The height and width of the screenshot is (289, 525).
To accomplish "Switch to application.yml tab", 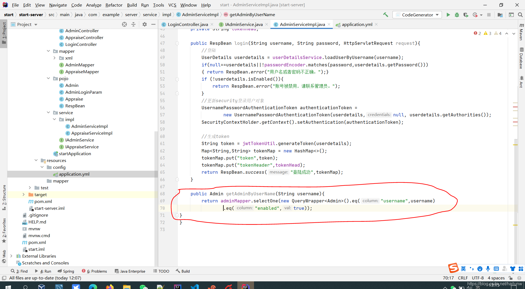I will 357,24.
